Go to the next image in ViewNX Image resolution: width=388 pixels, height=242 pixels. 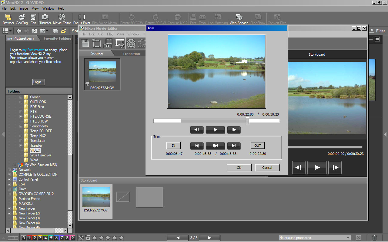coord(209,238)
